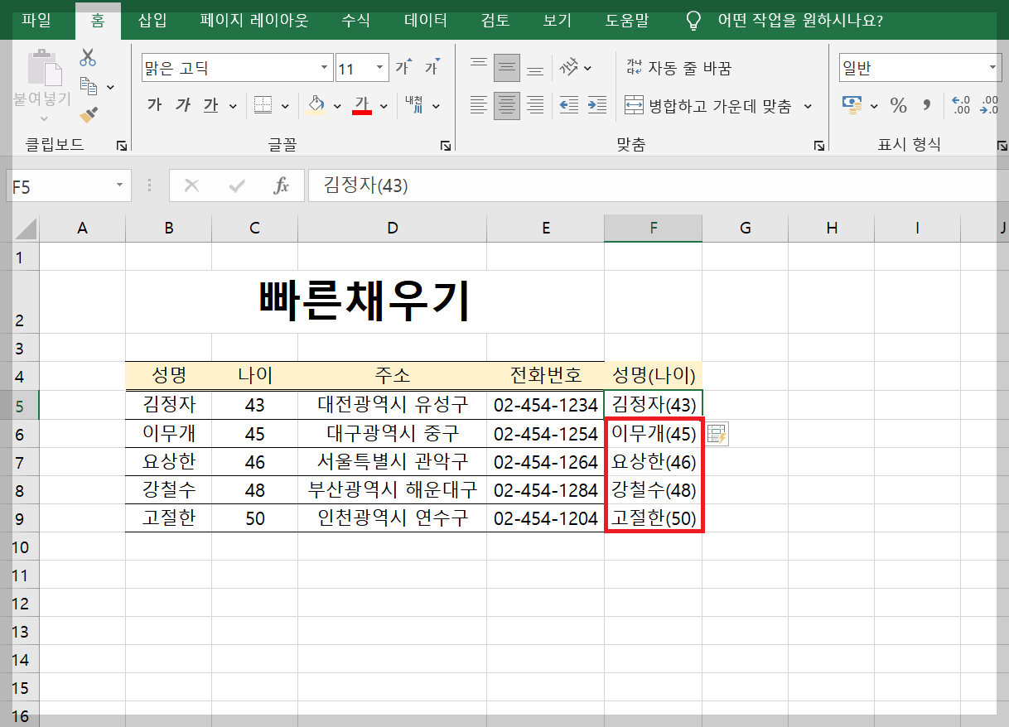Image resolution: width=1009 pixels, height=727 pixels.
Task: Select the comma style icon
Action: (x=925, y=106)
